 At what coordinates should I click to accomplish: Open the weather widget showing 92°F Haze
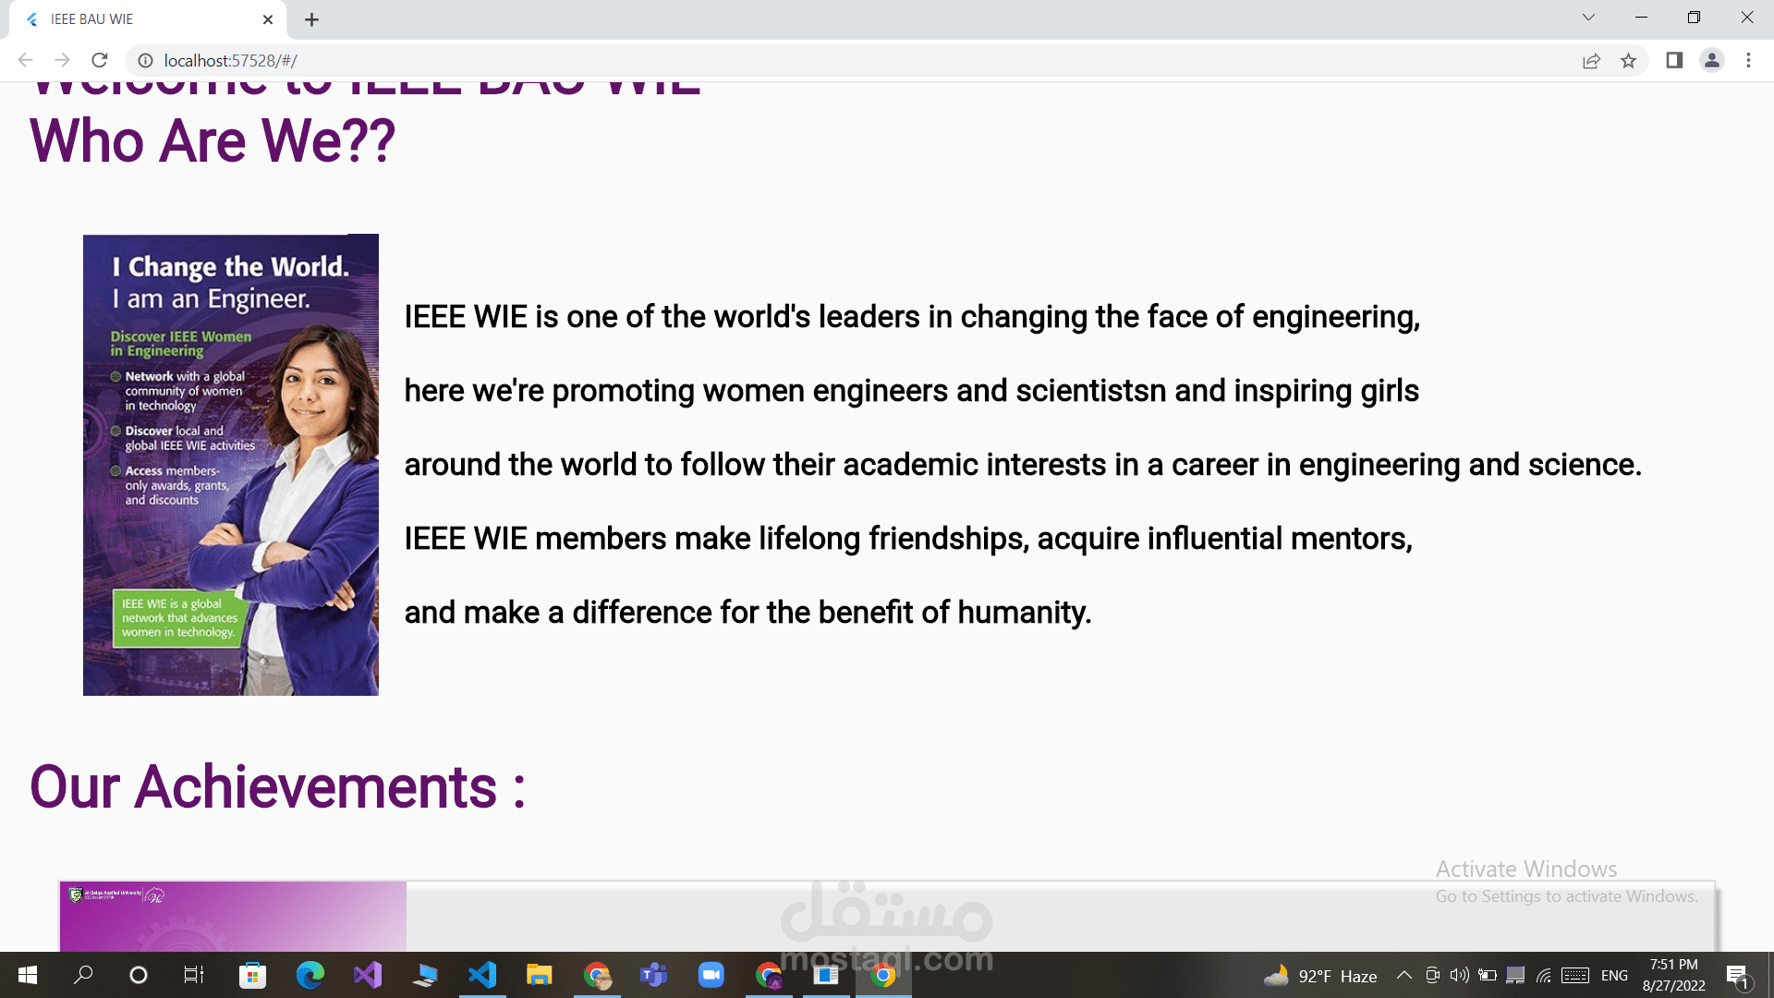1320,976
